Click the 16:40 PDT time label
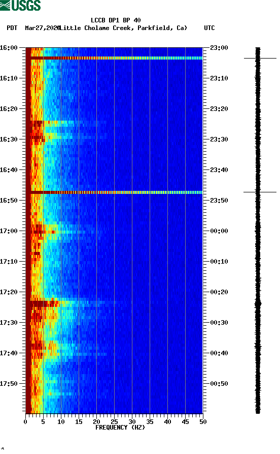The image size is (280, 454). pyautogui.click(x=9, y=170)
